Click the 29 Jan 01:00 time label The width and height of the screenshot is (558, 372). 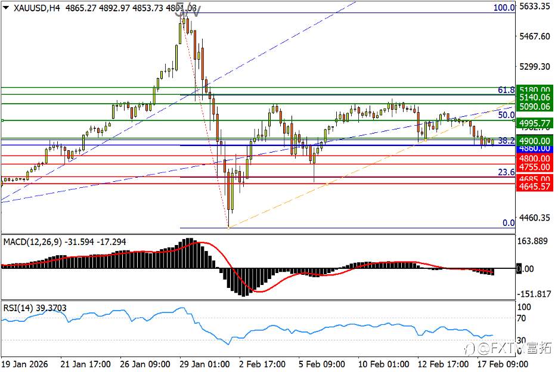pyautogui.click(x=204, y=364)
